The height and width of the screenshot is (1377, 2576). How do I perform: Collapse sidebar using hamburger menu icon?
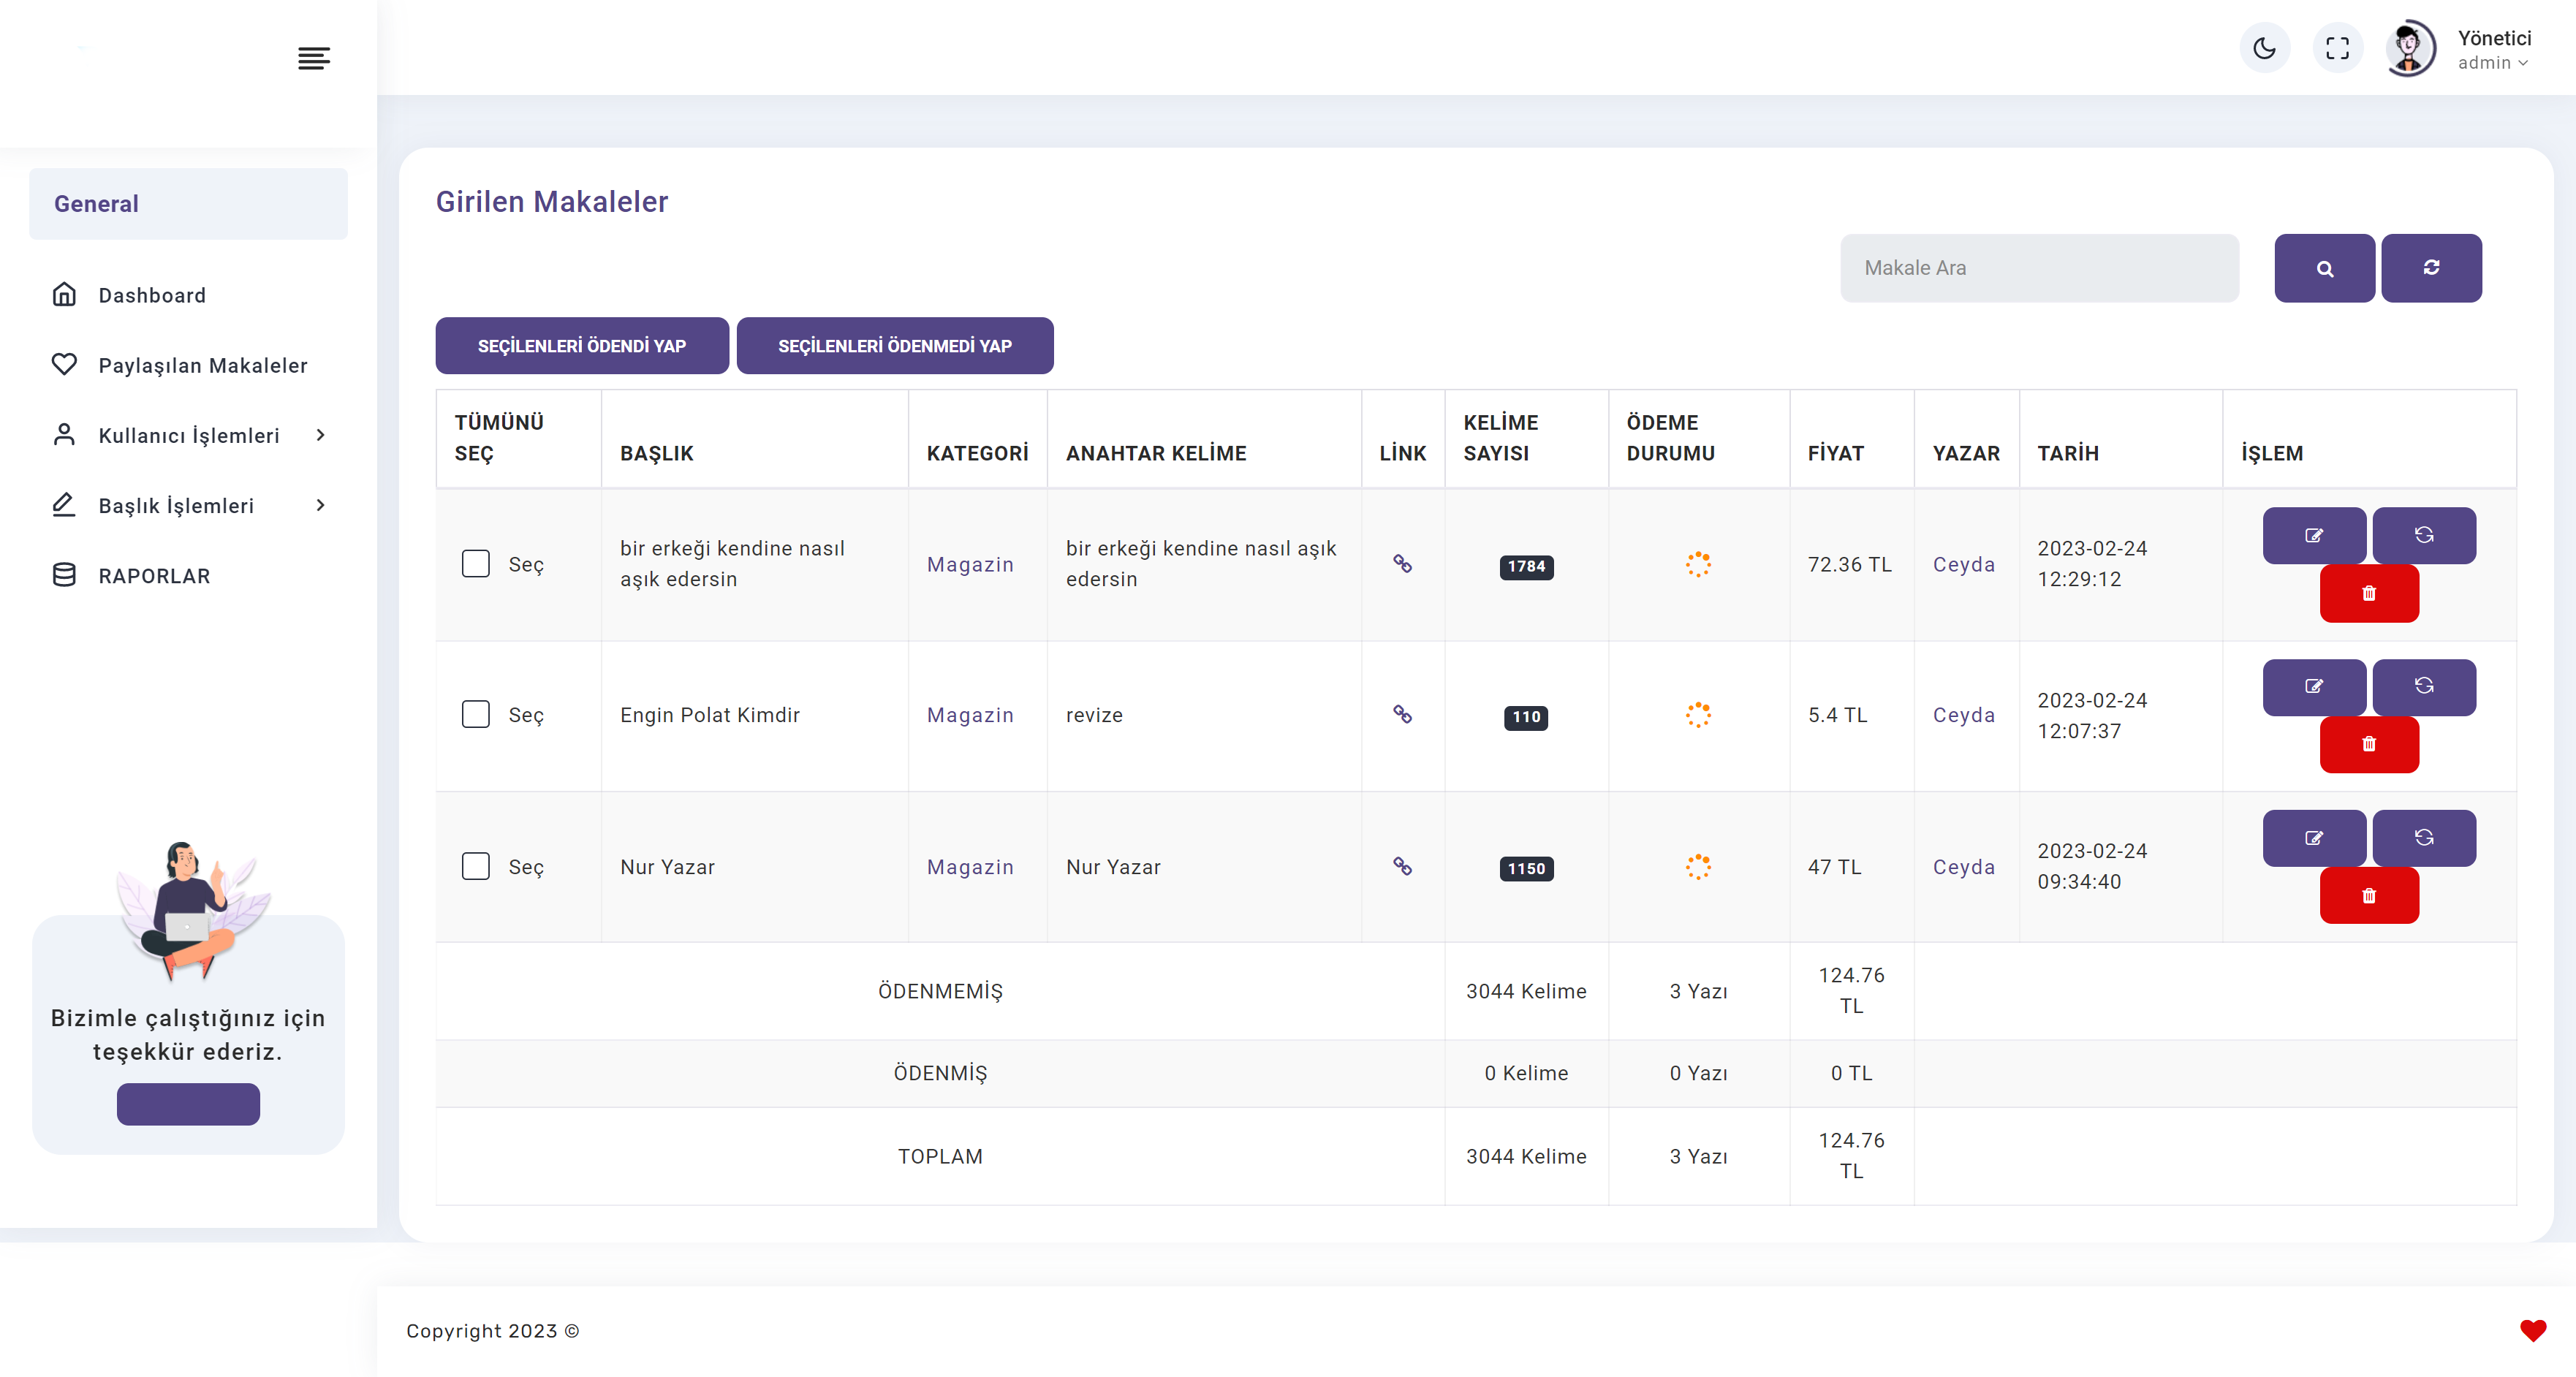pyautogui.click(x=314, y=58)
